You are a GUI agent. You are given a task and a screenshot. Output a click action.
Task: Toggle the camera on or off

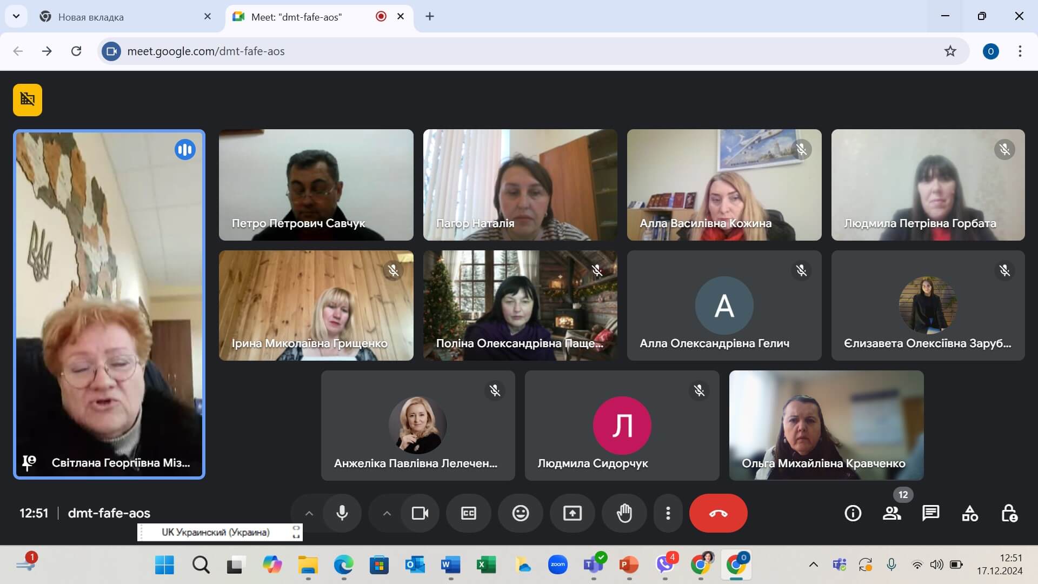[x=420, y=513]
